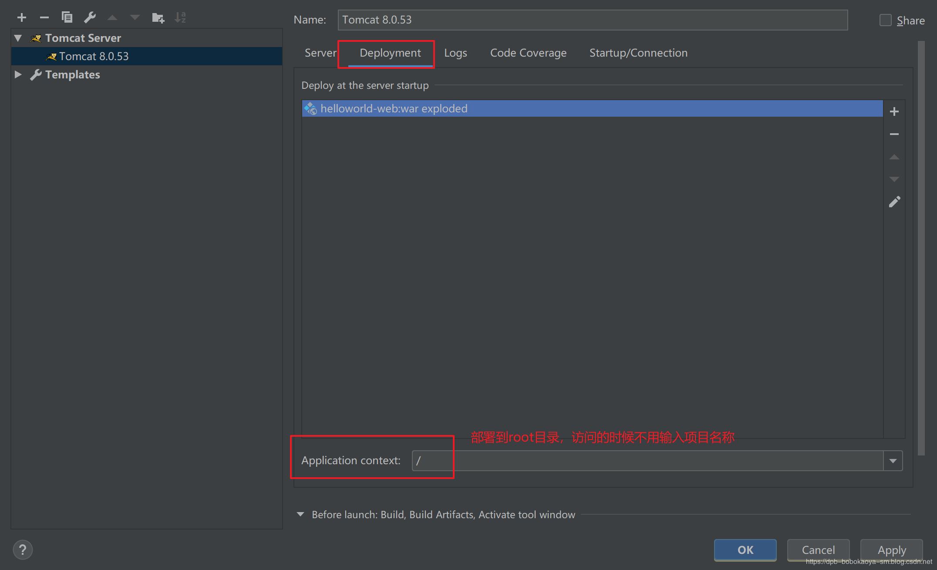The height and width of the screenshot is (570, 937).
Task: Open the Startup/Connection tab
Action: (638, 53)
